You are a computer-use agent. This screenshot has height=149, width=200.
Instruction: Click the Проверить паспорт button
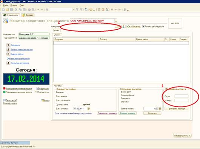176,109
